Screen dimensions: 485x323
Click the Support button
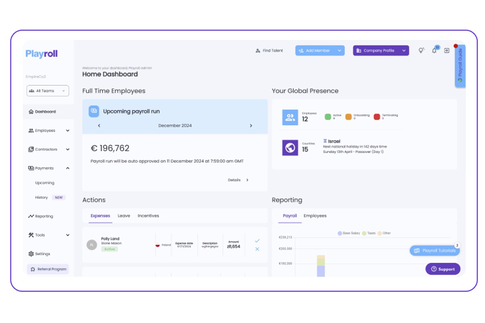[x=443, y=269]
